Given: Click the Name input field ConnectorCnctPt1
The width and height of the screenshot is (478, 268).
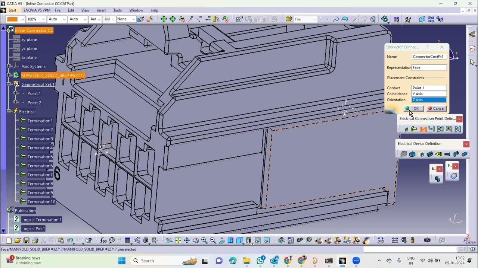Looking at the screenshot, I should (x=429, y=57).
